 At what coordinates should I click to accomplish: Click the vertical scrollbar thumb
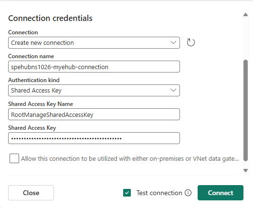point(245,111)
